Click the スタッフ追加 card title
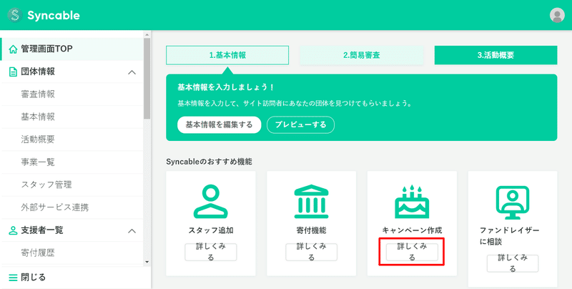572x289 pixels. click(210, 230)
